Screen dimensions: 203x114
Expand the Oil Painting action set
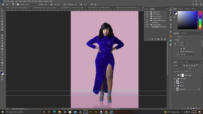(x=149, y=18)
